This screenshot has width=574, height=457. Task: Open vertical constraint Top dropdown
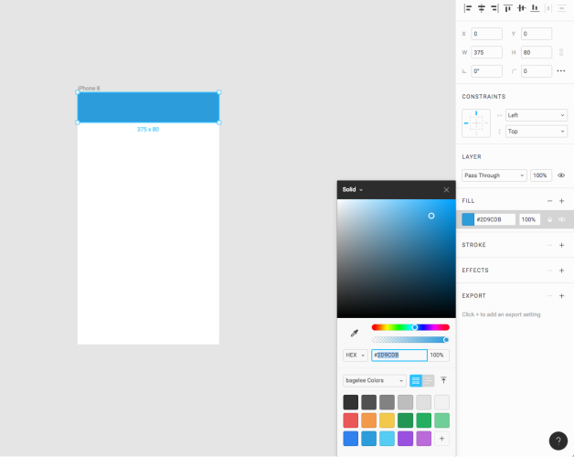pyautogui.click(x=537, y=132)
